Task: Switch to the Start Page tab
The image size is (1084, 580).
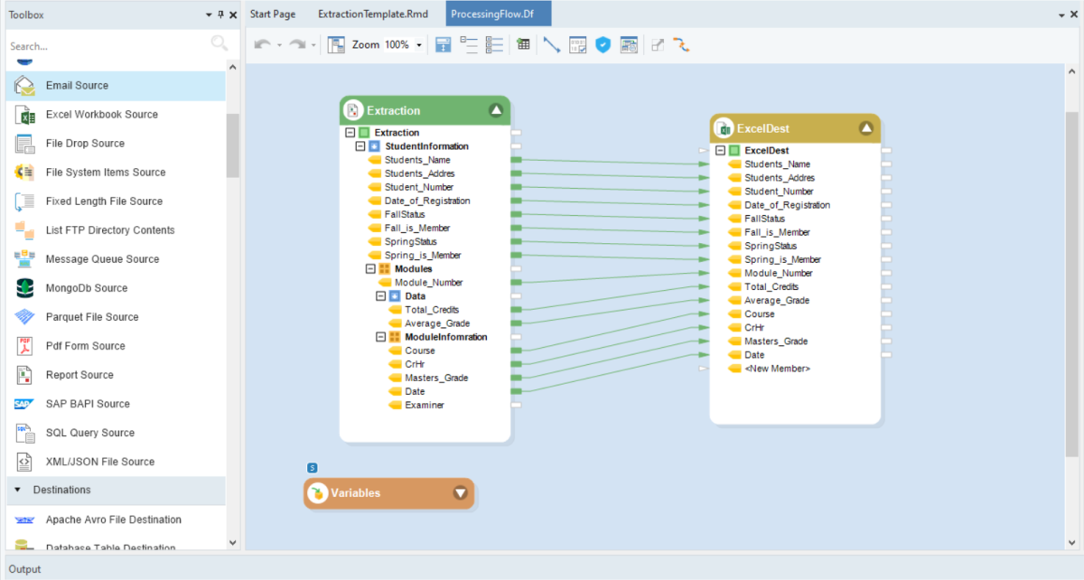Action: pos(272,14)
